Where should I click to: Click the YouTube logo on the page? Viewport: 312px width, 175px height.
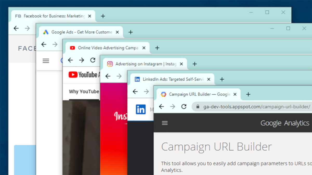point(84,75)
